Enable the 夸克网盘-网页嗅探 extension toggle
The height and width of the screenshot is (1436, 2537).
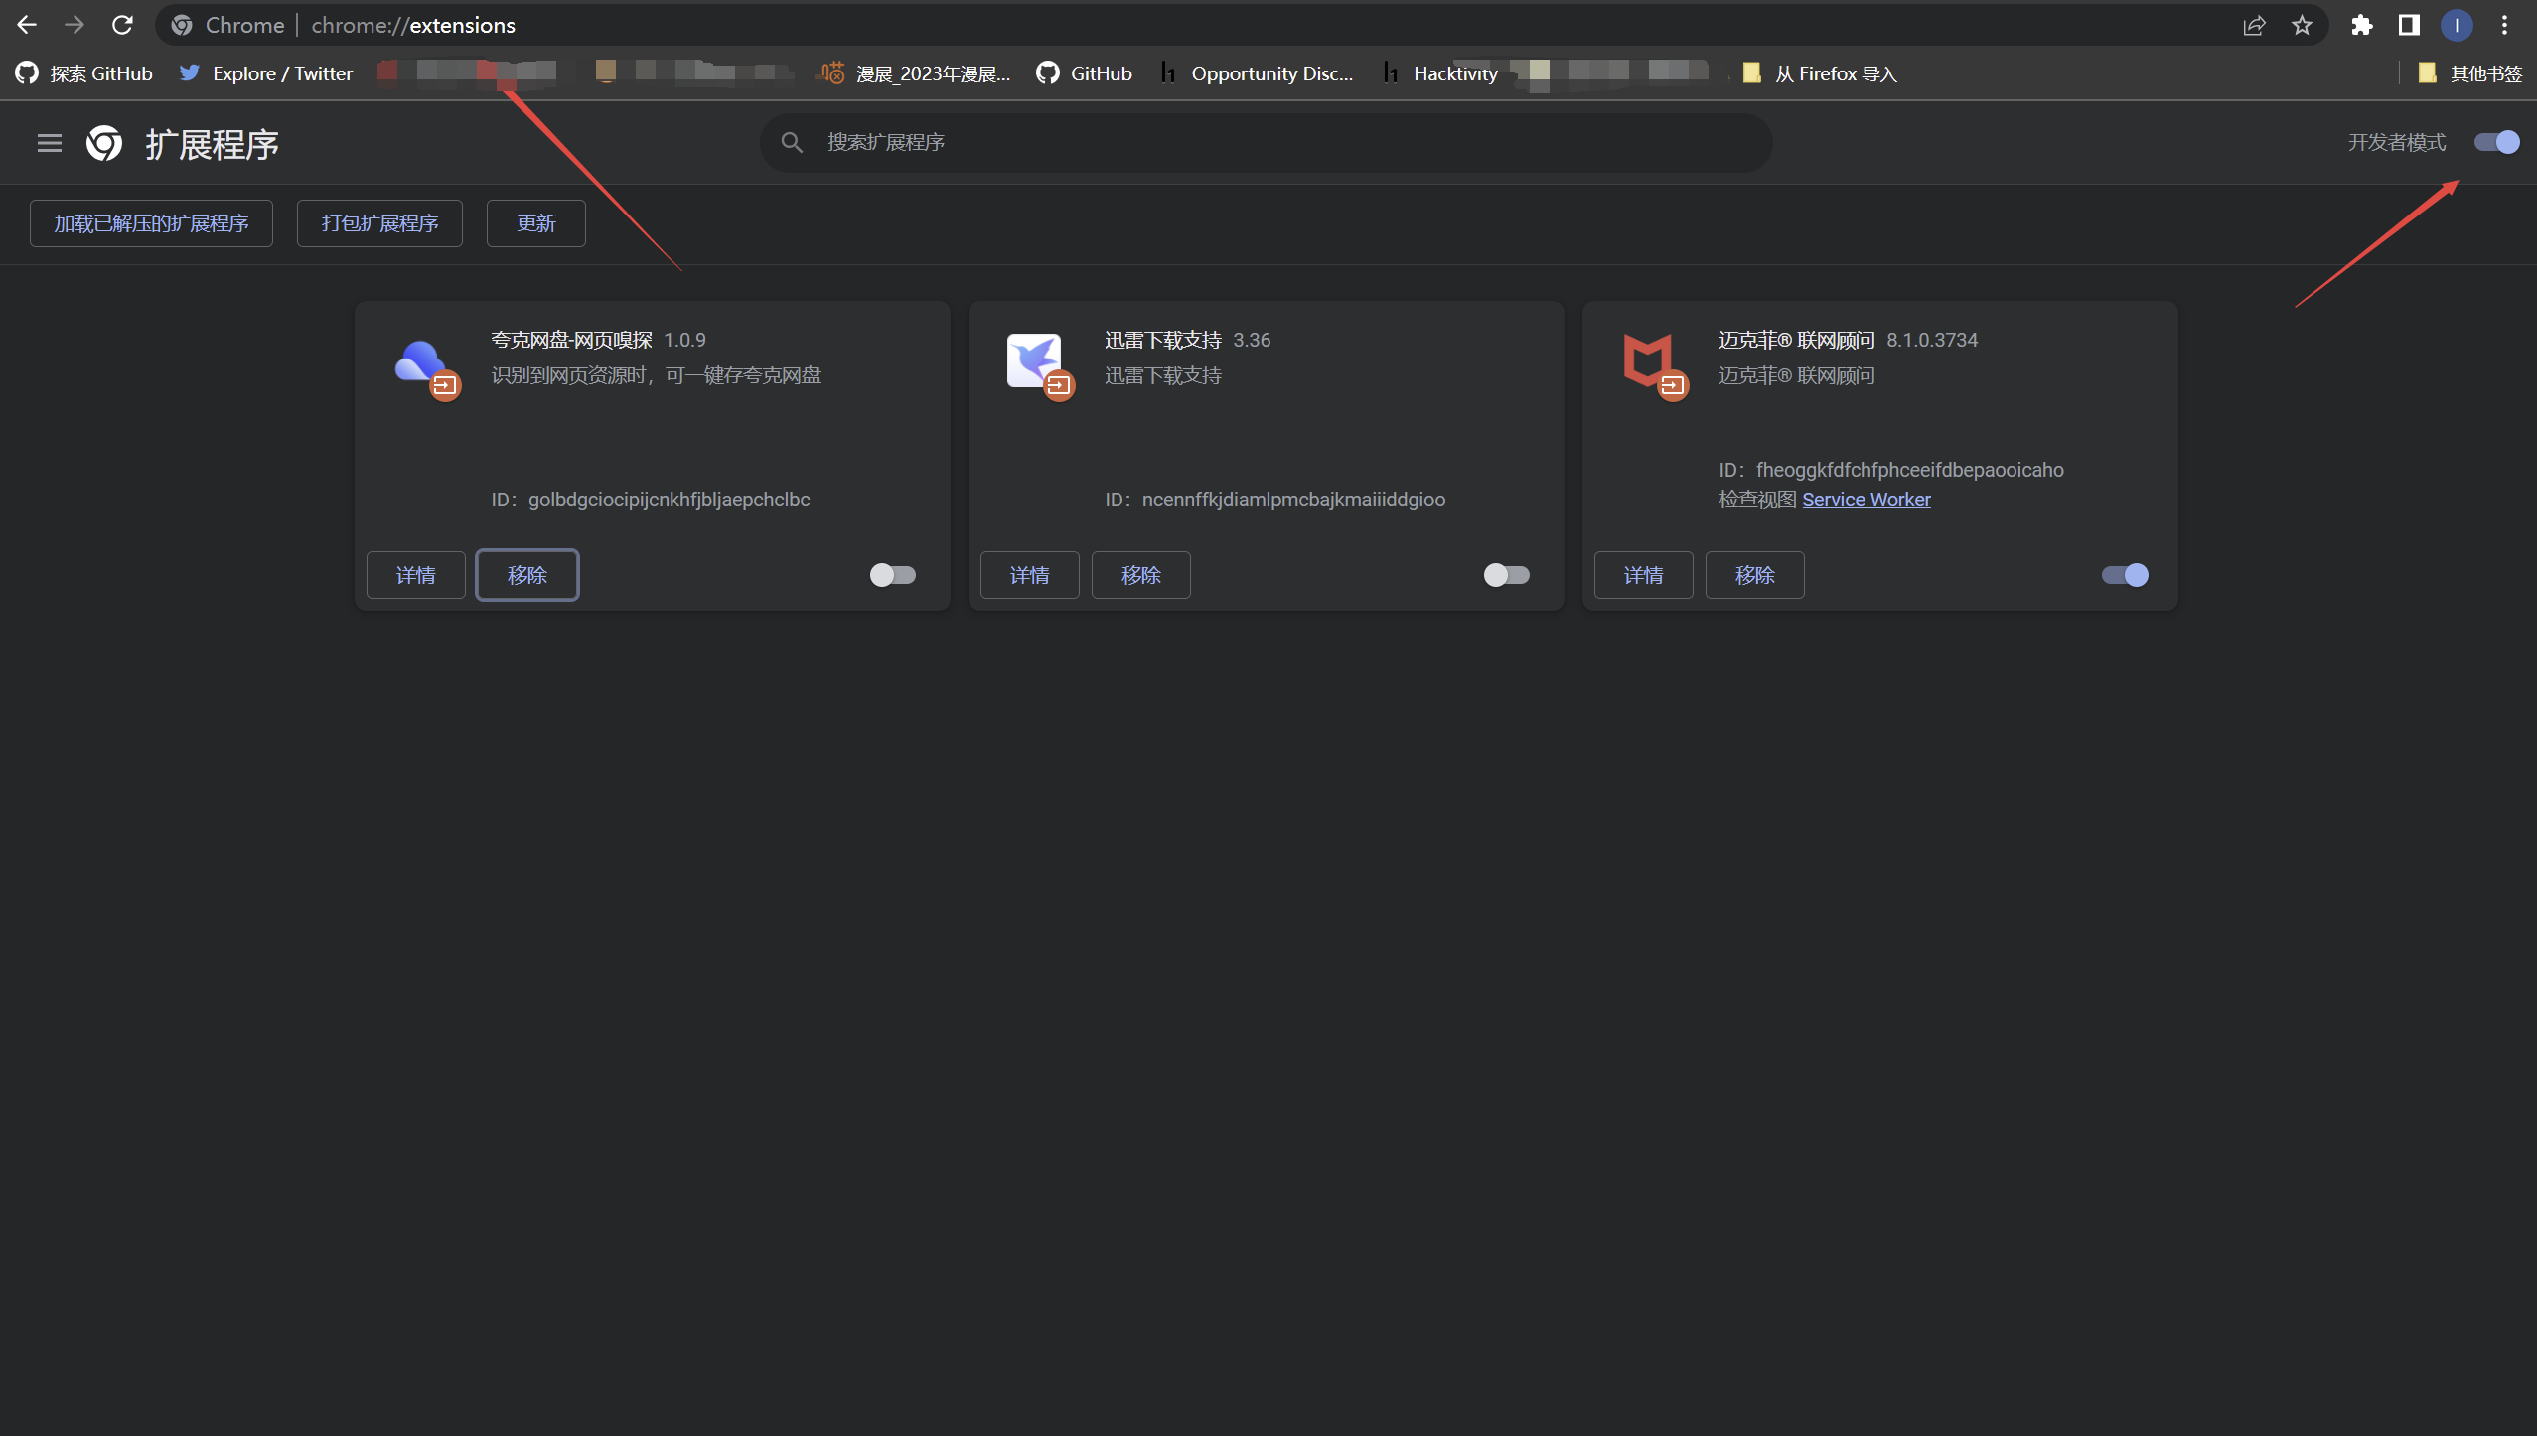[x=892, y=575]
